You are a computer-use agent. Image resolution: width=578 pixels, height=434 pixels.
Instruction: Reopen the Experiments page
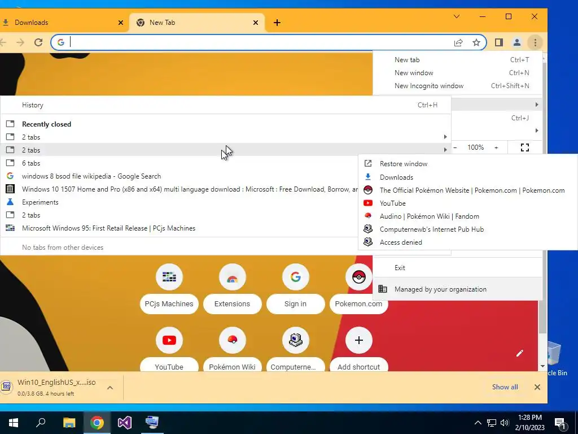click(x=179, y=202)
